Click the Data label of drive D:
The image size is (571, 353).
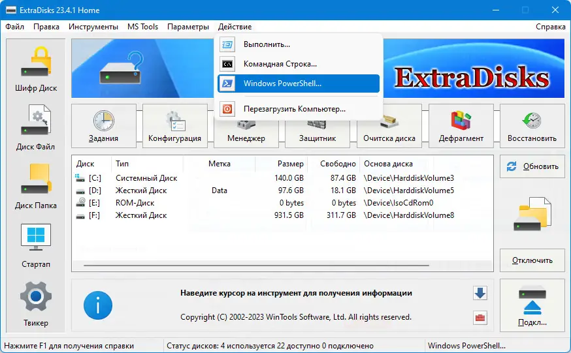(220, 191)
